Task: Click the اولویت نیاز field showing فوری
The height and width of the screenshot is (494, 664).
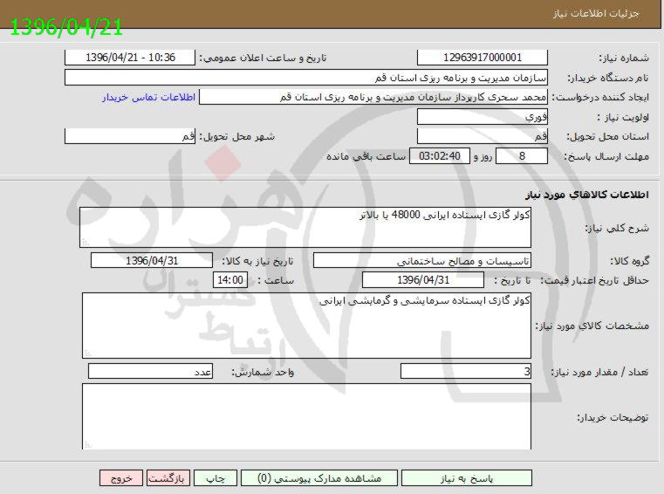Action: [x=483, y=116]
